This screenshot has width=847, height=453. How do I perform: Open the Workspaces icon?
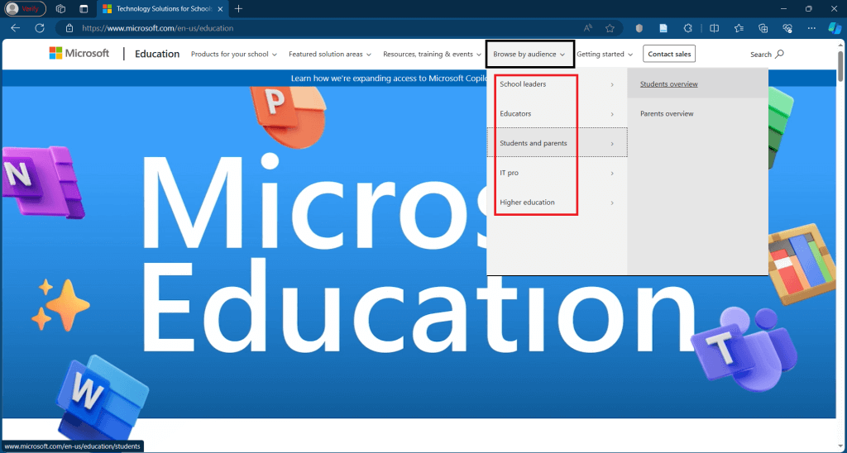click(x=60, y=8)
